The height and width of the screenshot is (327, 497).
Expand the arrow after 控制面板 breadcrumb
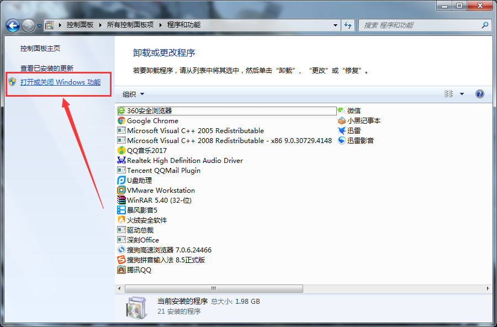click(x=101, y=25)
